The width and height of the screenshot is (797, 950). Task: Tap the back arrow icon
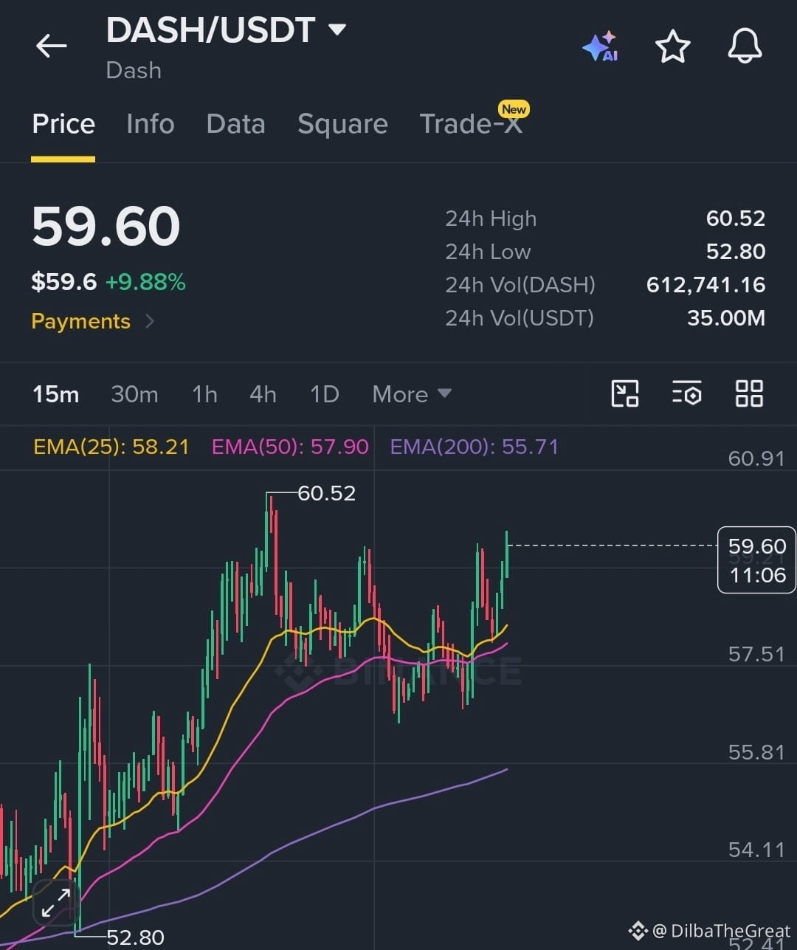pos(52,46)
